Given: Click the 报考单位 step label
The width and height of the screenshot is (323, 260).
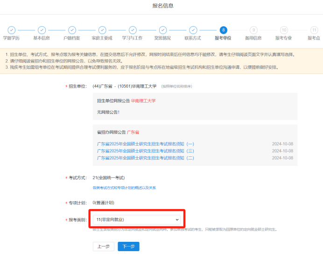Looking at the screenshot, I should 223,38.
